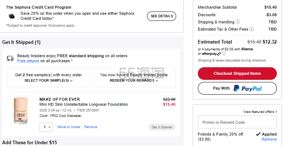Screen dimensions: 283x146
Task: Expand Select Your Sample(s) section
Action: pyautogui.click(x=48, y=81)
